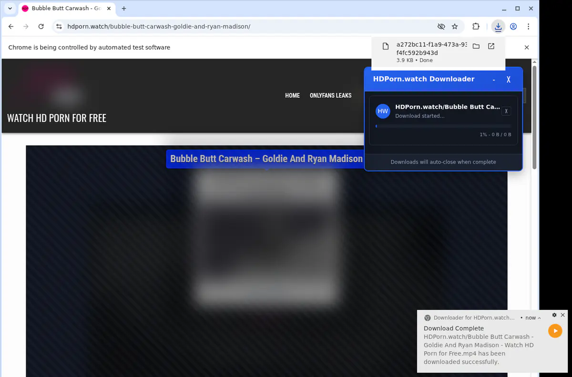Click the address bar URL field
The height and width of the screenshot is (377, 572).
[248, 27]
